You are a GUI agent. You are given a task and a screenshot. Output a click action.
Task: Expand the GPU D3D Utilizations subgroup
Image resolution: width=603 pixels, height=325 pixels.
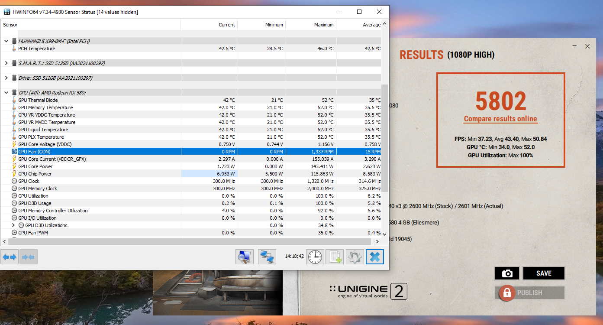click(13, 225)
